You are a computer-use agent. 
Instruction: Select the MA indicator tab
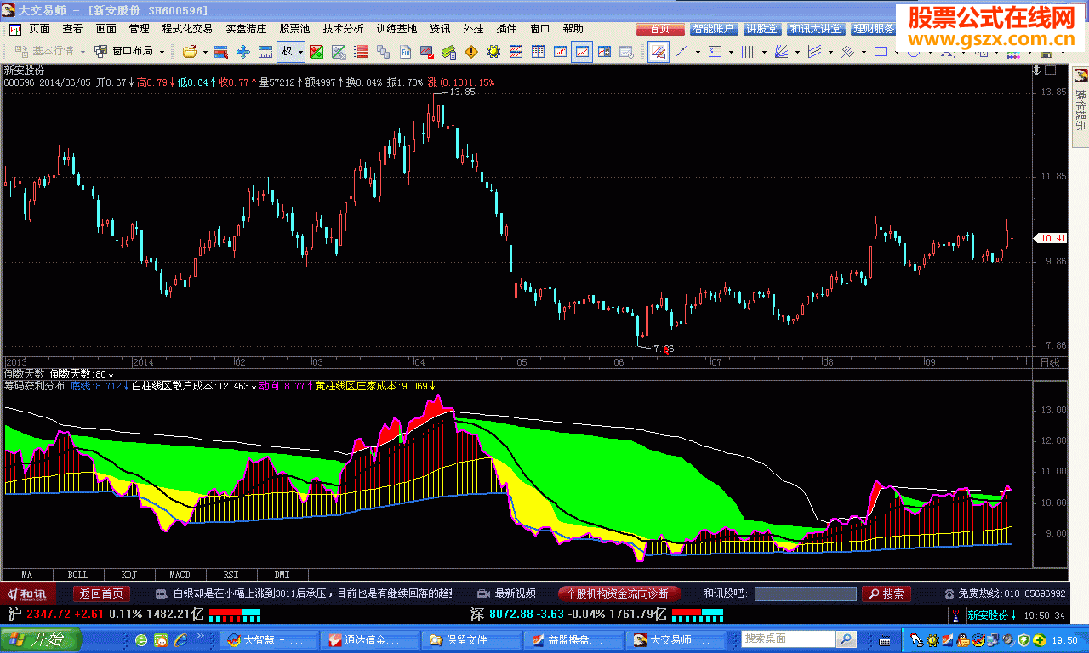[x=27, y=575]
